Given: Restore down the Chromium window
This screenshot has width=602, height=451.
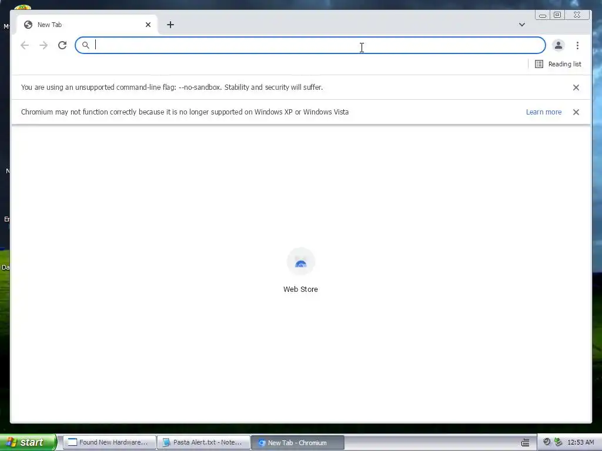Looking at the screenshot, I should tap(557, 15).
